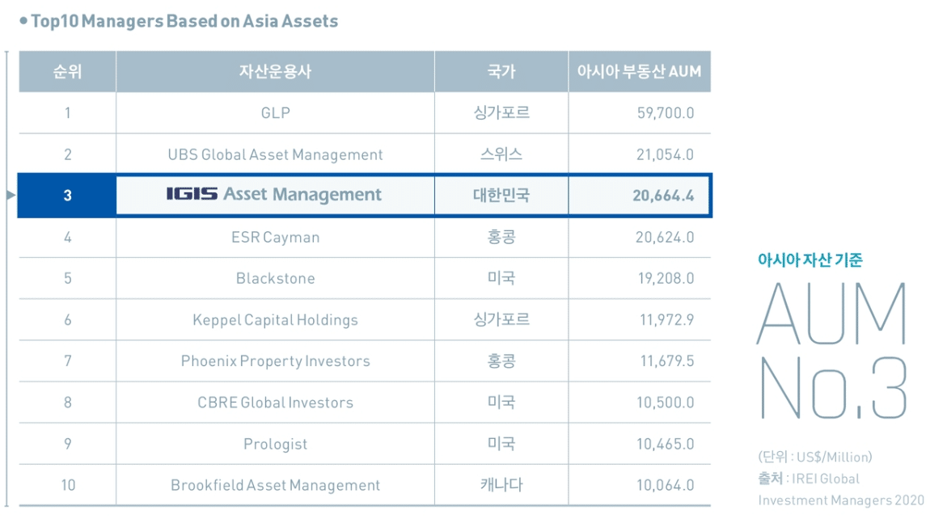
Task: Click the IGIS Asset Management logo
Action: click(274, 195)
